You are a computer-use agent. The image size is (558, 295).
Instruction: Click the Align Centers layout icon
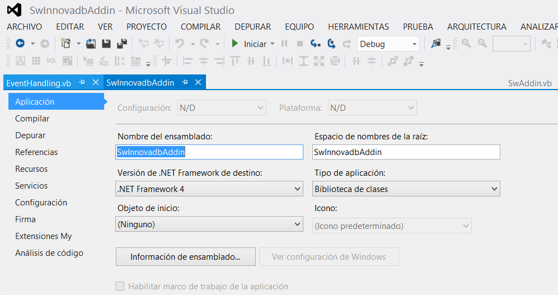coord(203,61)
